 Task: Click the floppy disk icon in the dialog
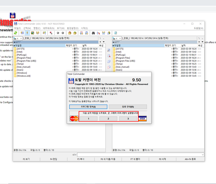click(x=71, y=81)
